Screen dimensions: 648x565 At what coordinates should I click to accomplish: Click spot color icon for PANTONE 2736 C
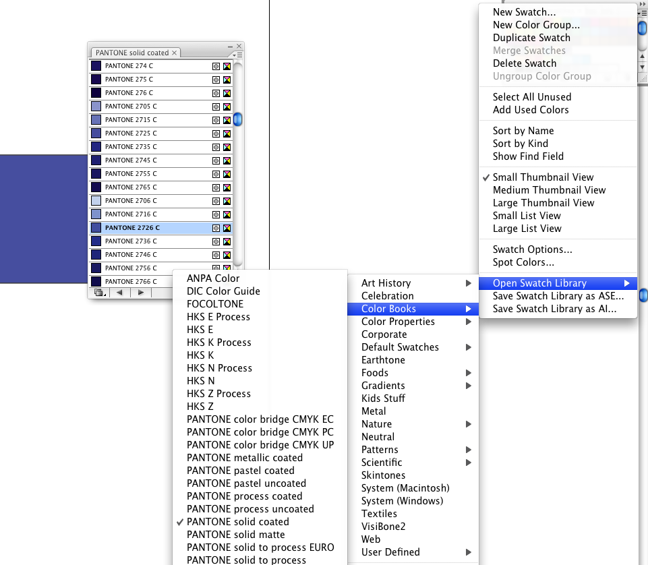point(216,241)
